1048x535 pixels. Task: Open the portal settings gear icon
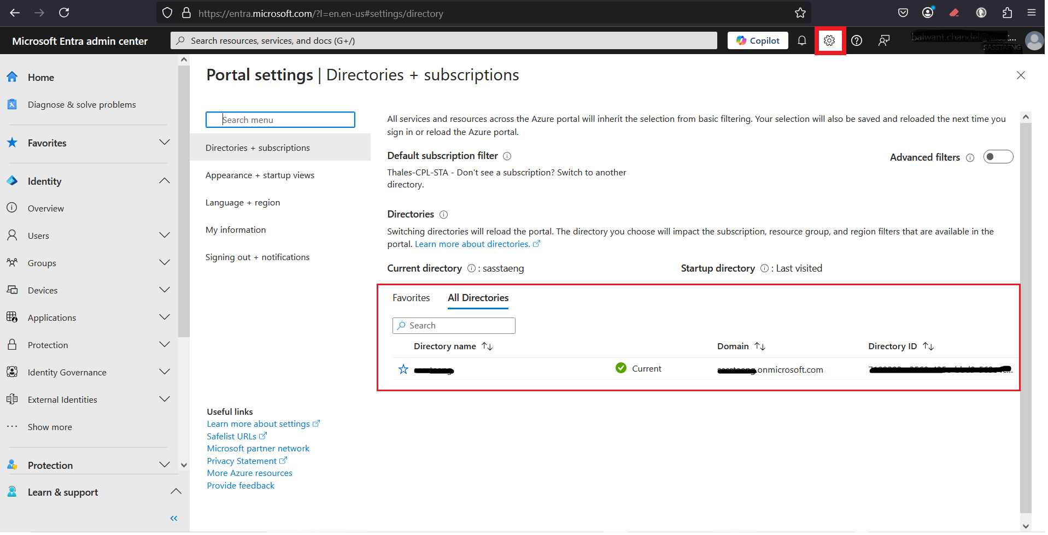pyautogui.click(x=829, y=40)
